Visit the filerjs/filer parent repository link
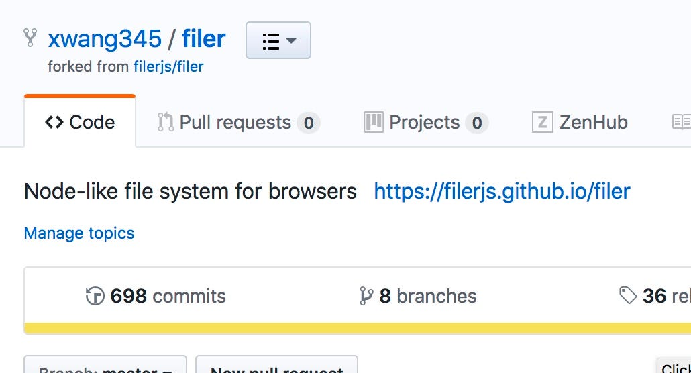The image size is (691, 373). tap(168, 67)
